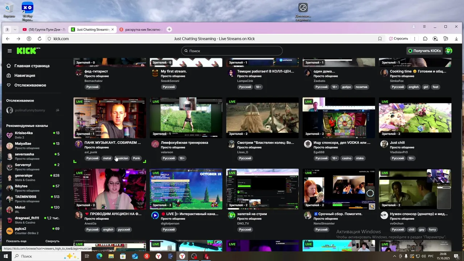The image size is (464, 261).
Task: Open the Windows Start button
Action: (6, 256)
